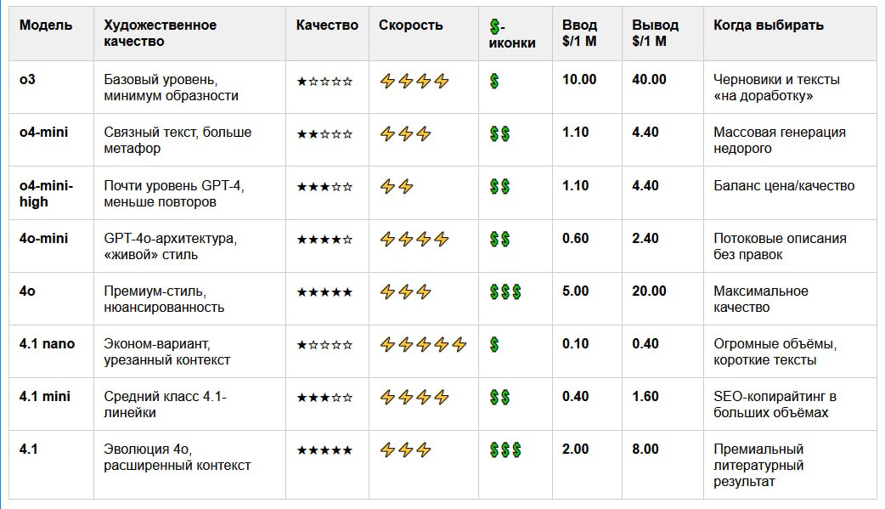
Task: Select the "Баланс цена/качество" cell
Action: (784, 186)
